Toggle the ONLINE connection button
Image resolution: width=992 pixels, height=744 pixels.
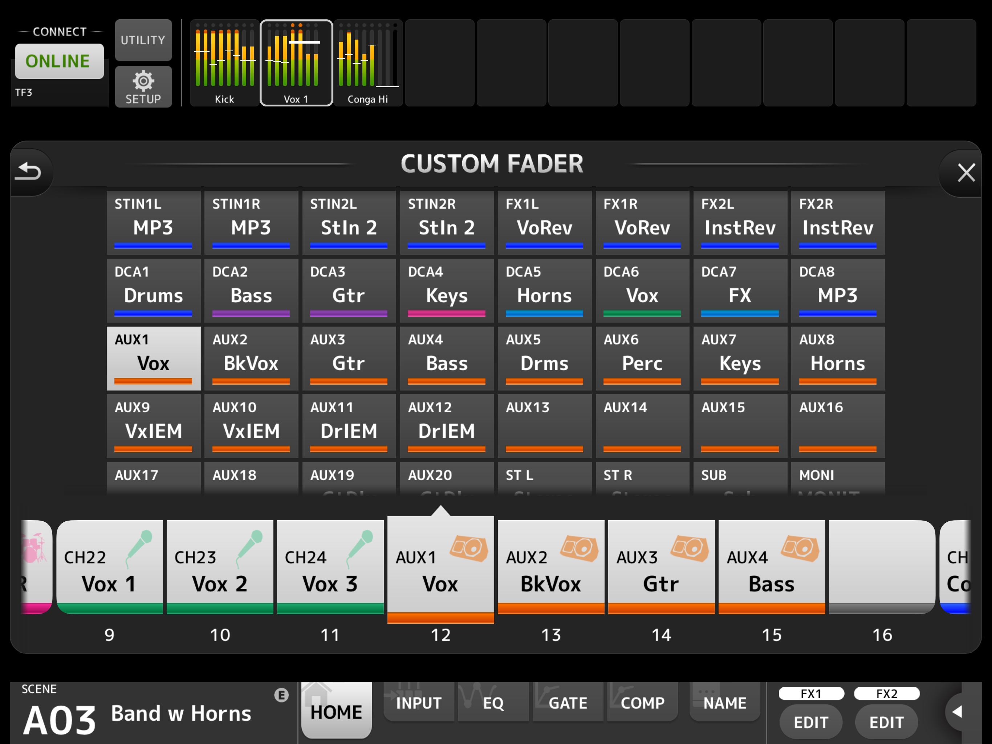click(59, 61)
